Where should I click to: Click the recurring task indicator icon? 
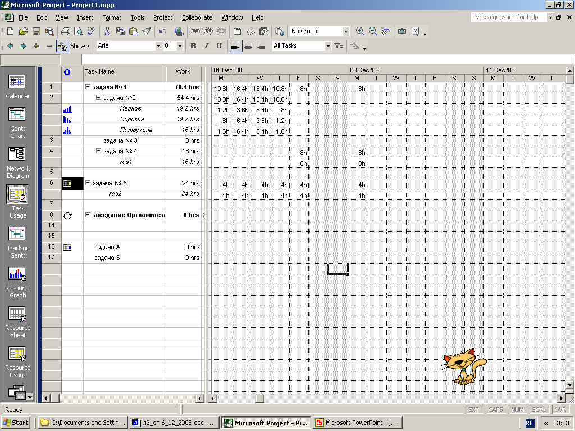click(67, 216)
